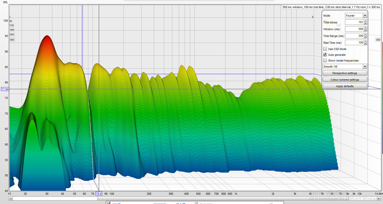This screenshot has height=204, width=383.
Task: Click the Total slices value field
Action: click(x=354, y=22)
